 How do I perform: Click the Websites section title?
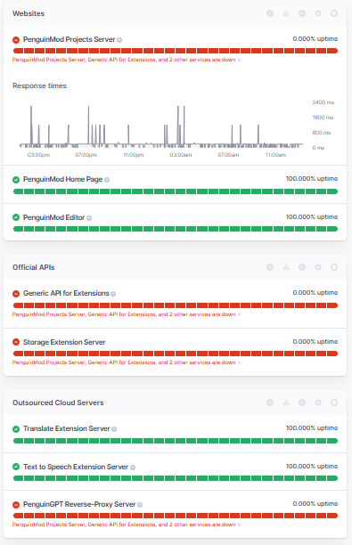(29, 13)
